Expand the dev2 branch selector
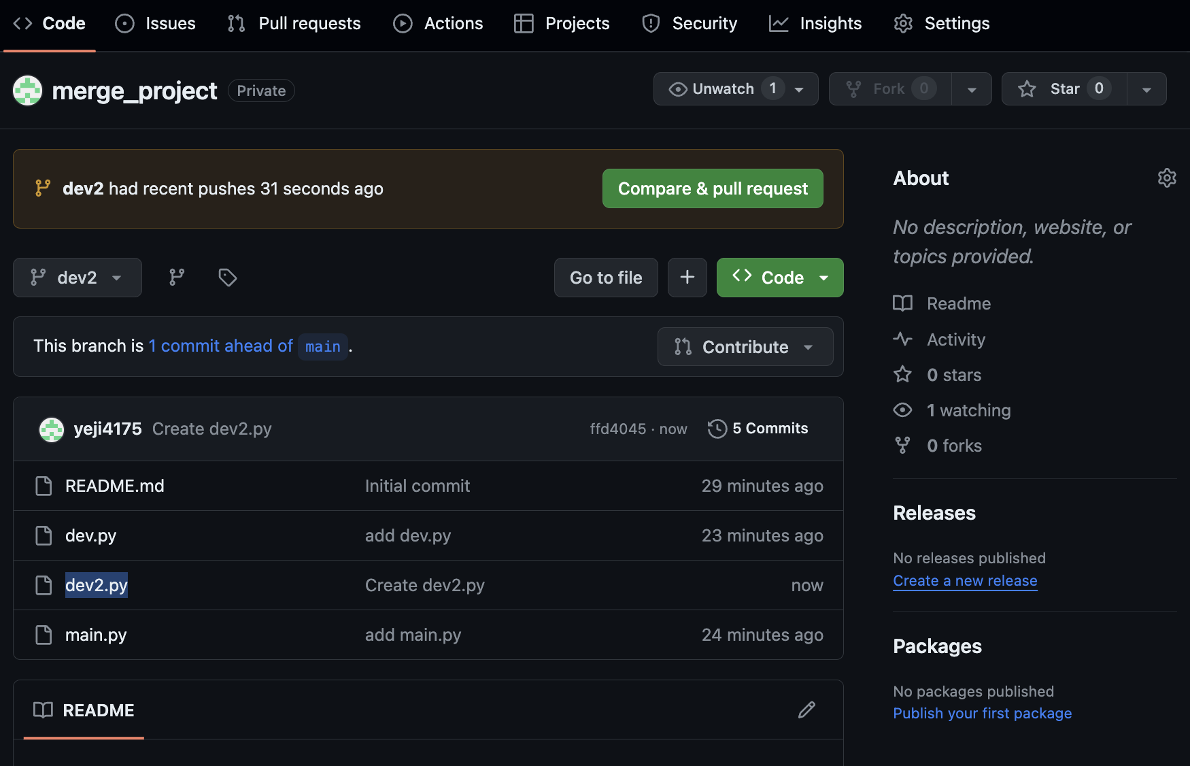Image resolution: width=1190 pixels, height=766 pixels. 77,278
